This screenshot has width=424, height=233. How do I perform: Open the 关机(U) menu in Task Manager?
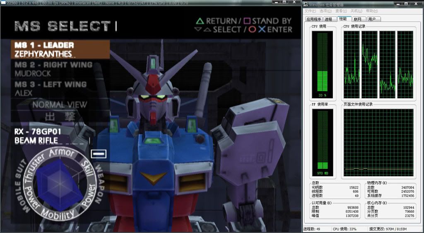[x=356, y=11]
